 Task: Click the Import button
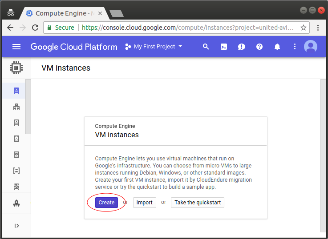(145, 203)
